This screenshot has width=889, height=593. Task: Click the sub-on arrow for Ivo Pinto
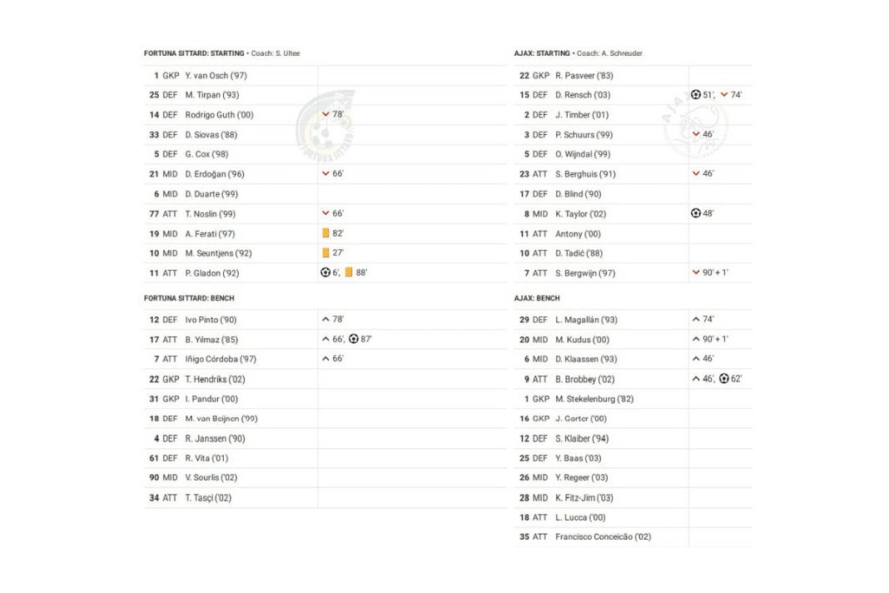[x=325, y=319]
